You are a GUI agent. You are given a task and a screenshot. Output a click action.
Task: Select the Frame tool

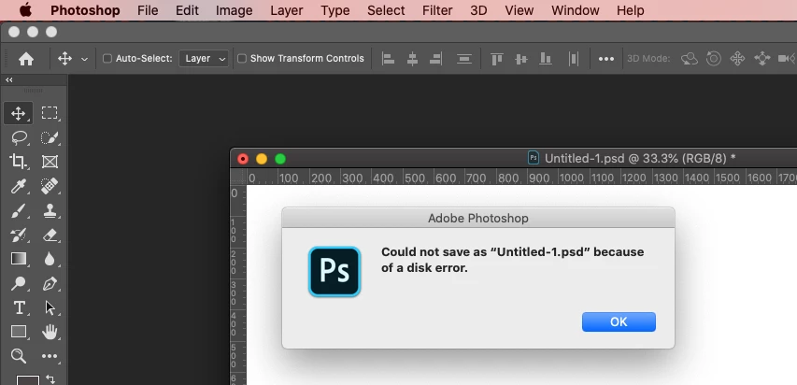[x=50, y=162]
